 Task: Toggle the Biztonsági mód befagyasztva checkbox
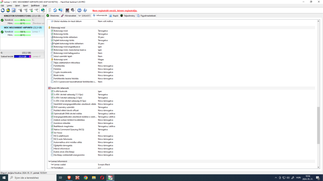click(x=52, y=53)
